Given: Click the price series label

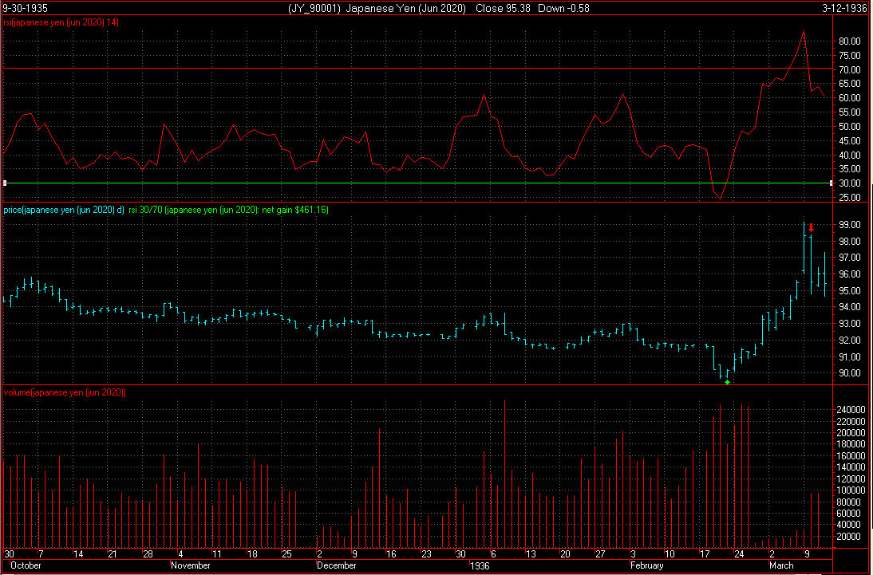Looking at the screenshot, I should 64,210.
